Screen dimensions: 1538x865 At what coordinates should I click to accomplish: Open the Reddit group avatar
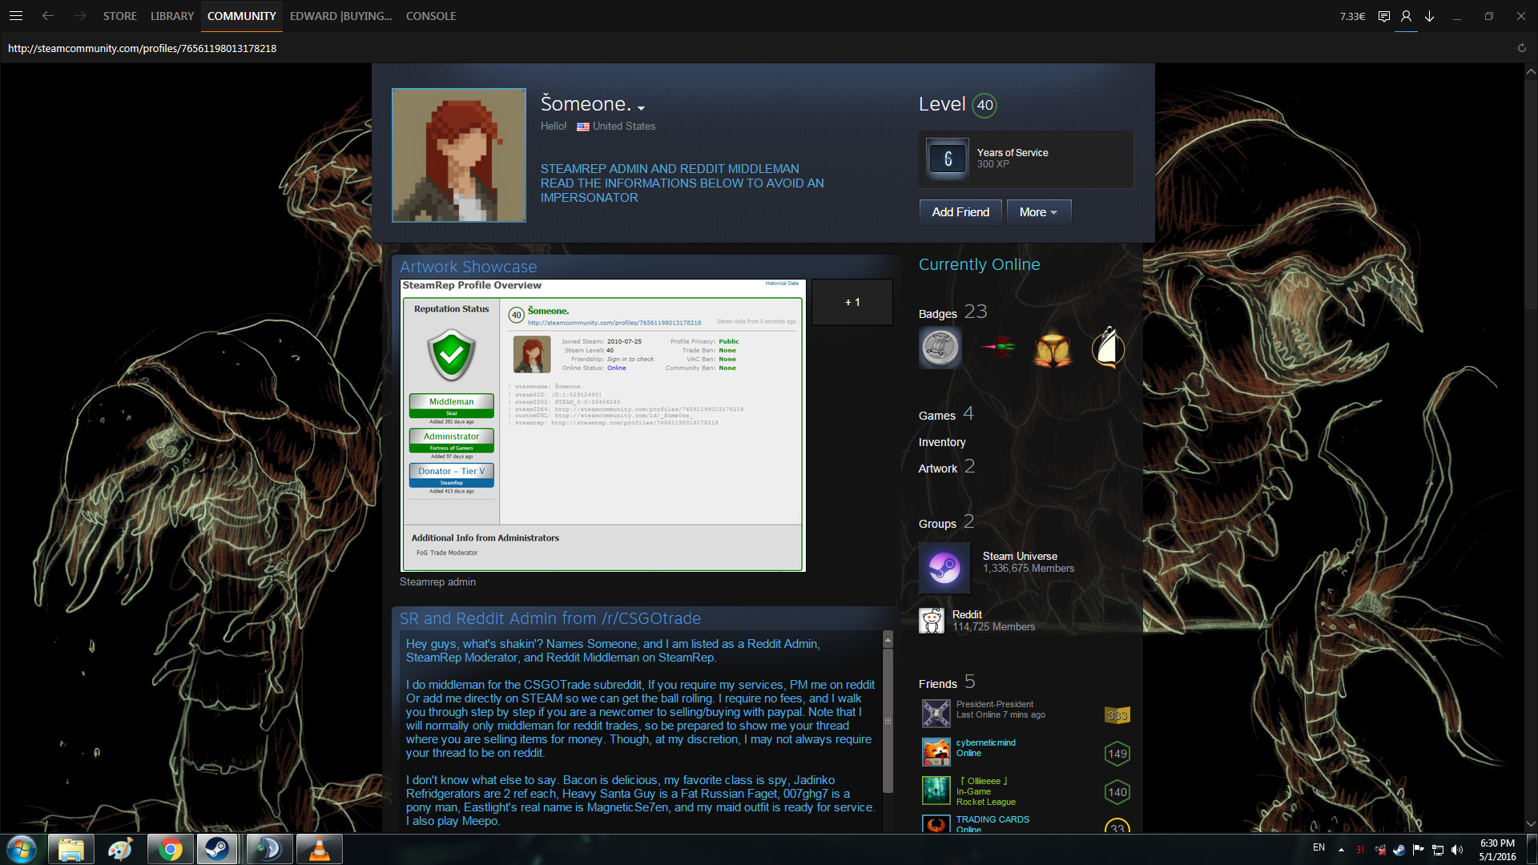(x=932, y=621)
